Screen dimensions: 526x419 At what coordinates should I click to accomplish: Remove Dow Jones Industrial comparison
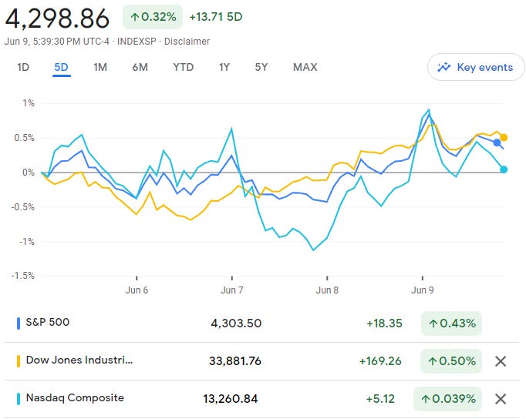[501, 361]
